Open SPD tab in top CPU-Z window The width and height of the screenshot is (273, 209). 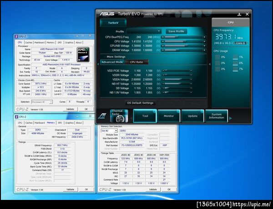point(60,42)
